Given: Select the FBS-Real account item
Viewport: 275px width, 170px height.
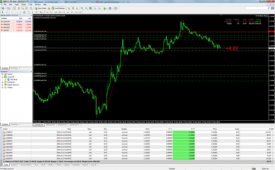Looking at the screenshot, I should (x=14, y=80).
